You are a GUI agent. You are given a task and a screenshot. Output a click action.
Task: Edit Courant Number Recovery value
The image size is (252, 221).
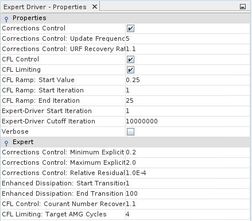pyautogui.click(x=188, y=204)
